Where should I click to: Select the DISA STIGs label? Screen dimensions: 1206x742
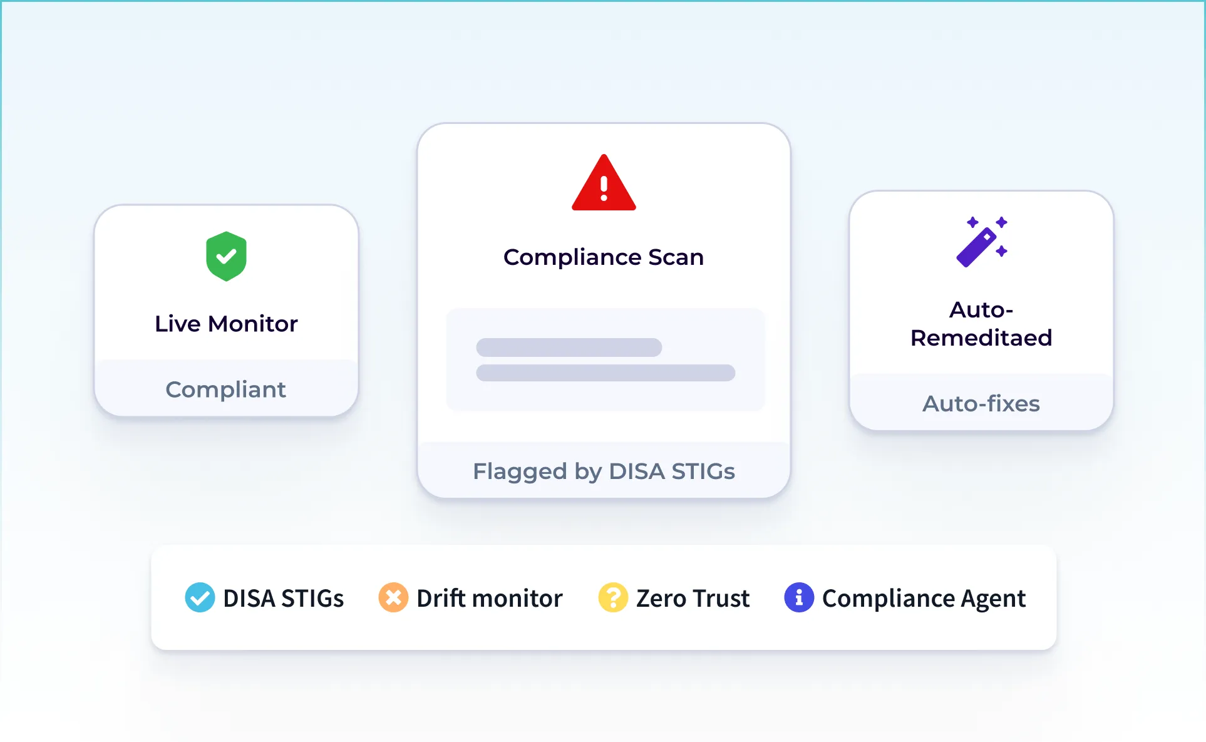pos(283,599)
